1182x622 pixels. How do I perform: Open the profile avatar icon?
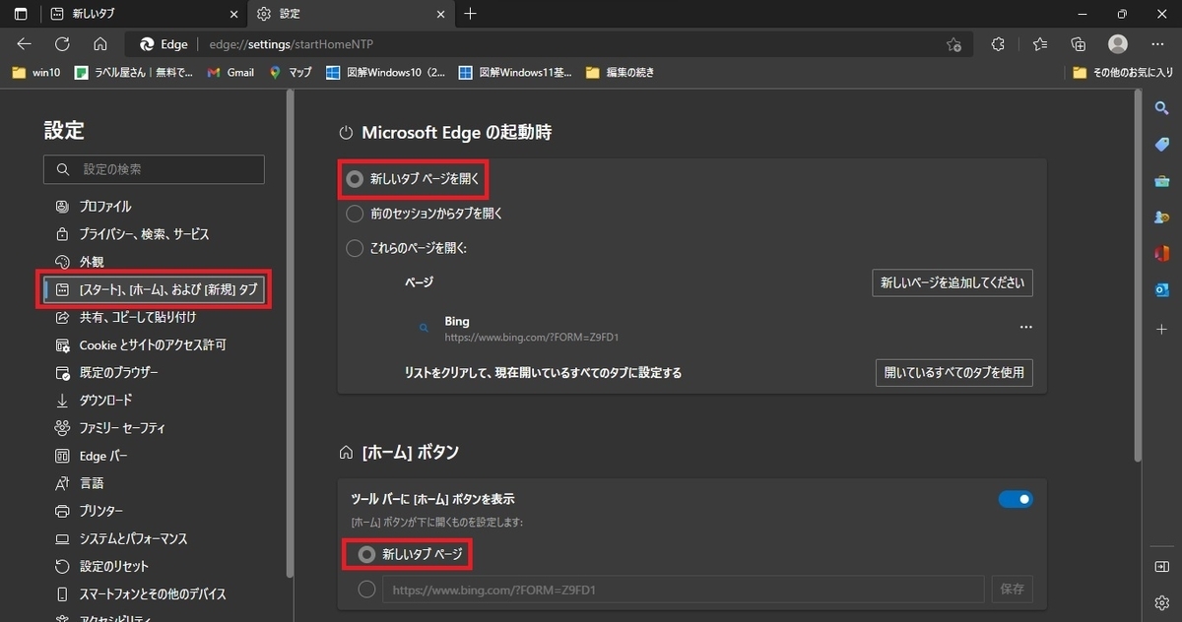pos(1118,44)
